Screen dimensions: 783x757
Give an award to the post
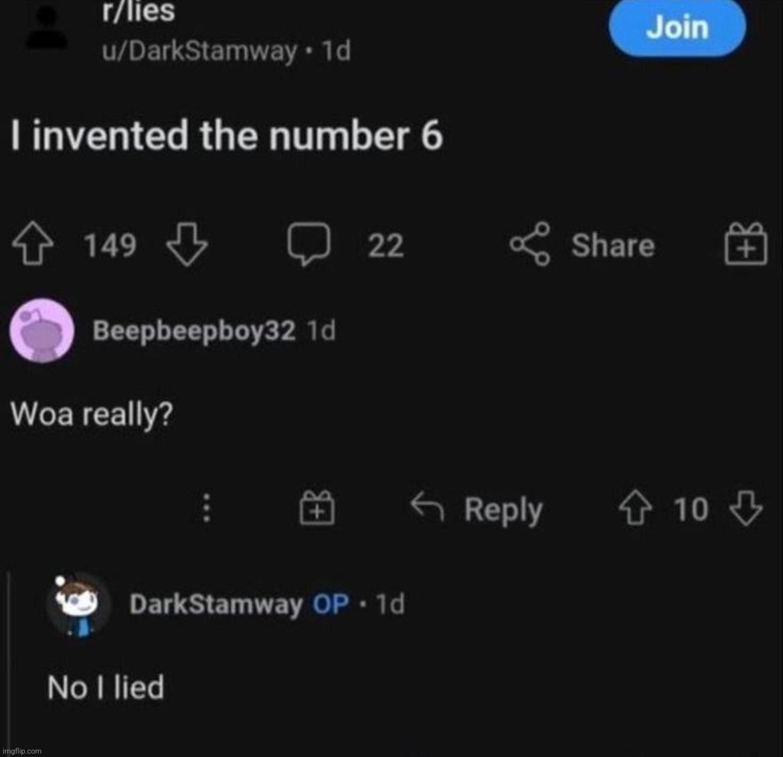coord(746,245)
